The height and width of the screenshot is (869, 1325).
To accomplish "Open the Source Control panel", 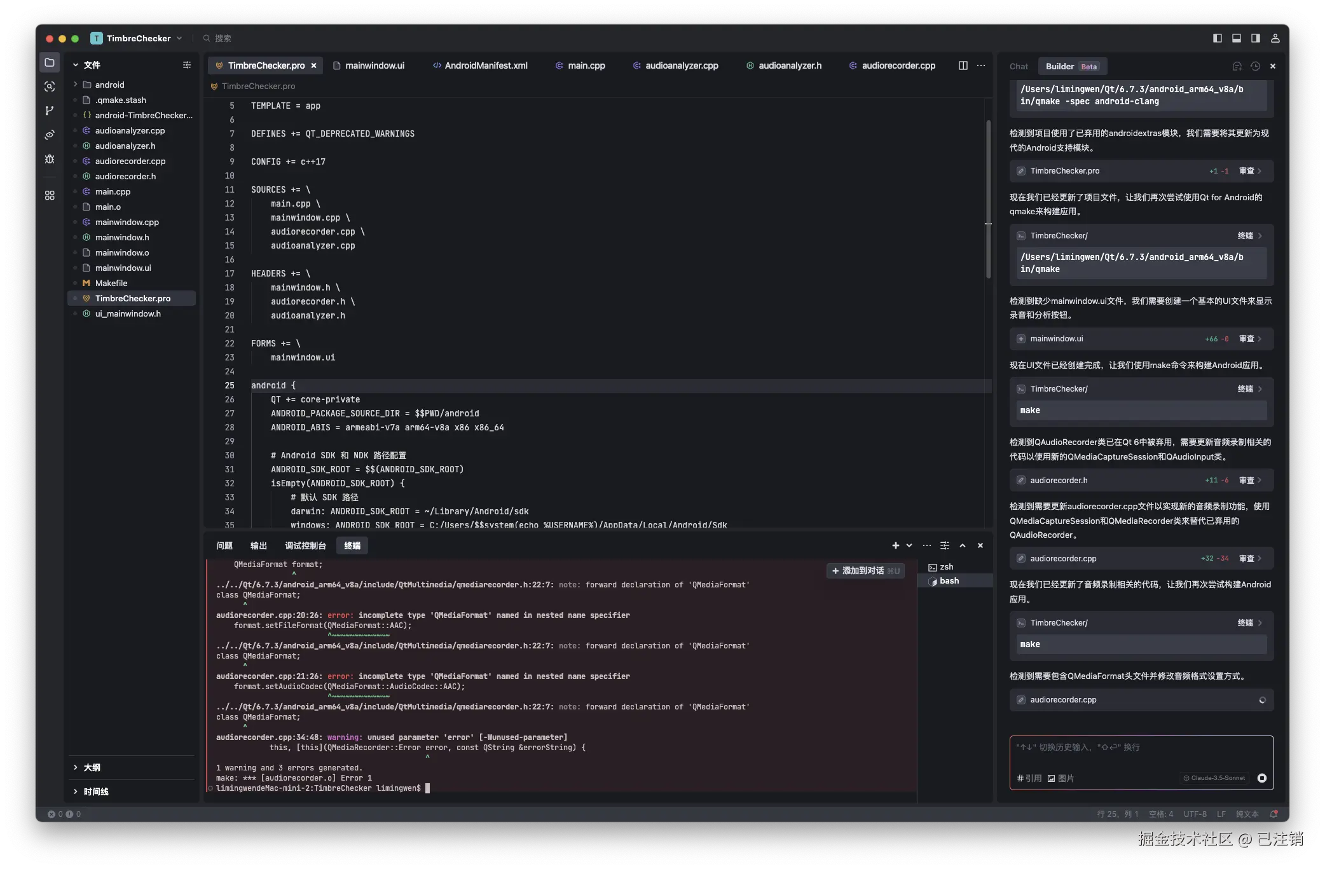I will point(50,111).
